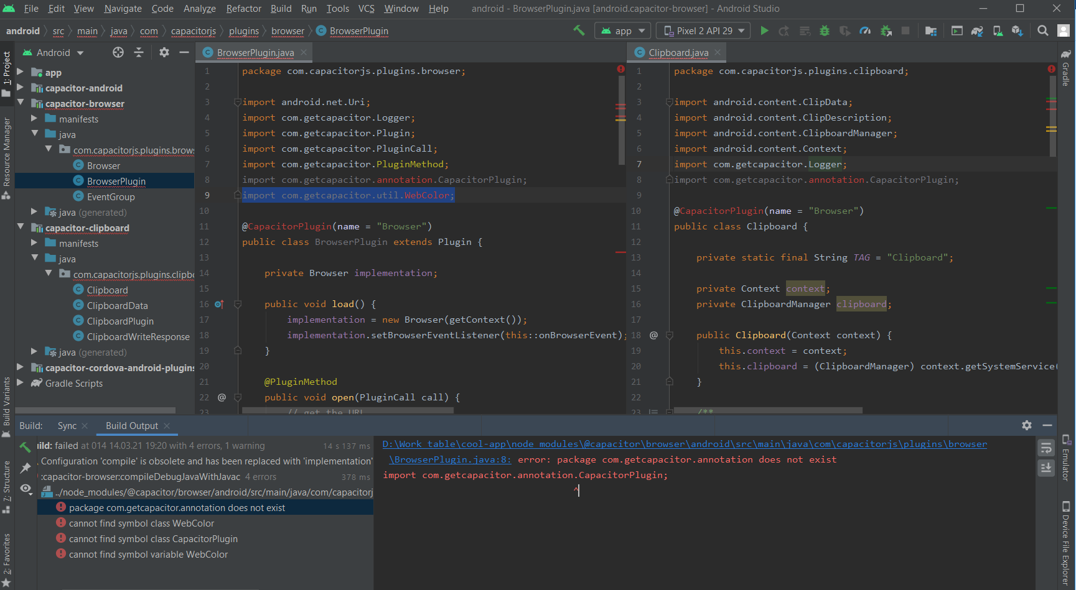This screenshot has height=590, width=1076.
Task: Click the Stop square icon
Action: [x=905, y=30]
